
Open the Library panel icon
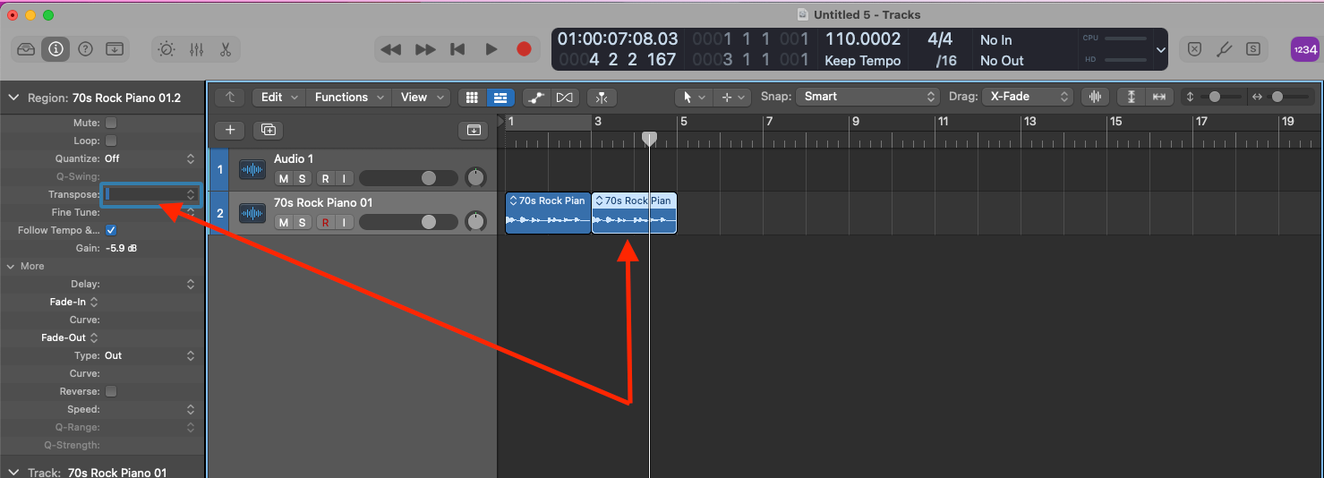(26, 49)
